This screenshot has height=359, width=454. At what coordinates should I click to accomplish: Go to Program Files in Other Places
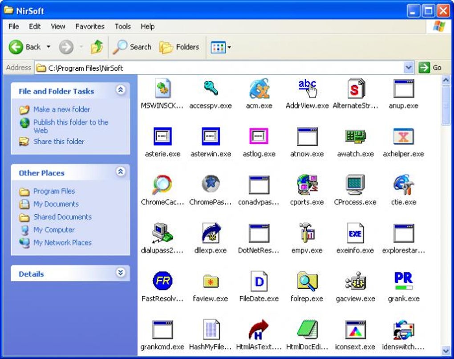point(54,191)
